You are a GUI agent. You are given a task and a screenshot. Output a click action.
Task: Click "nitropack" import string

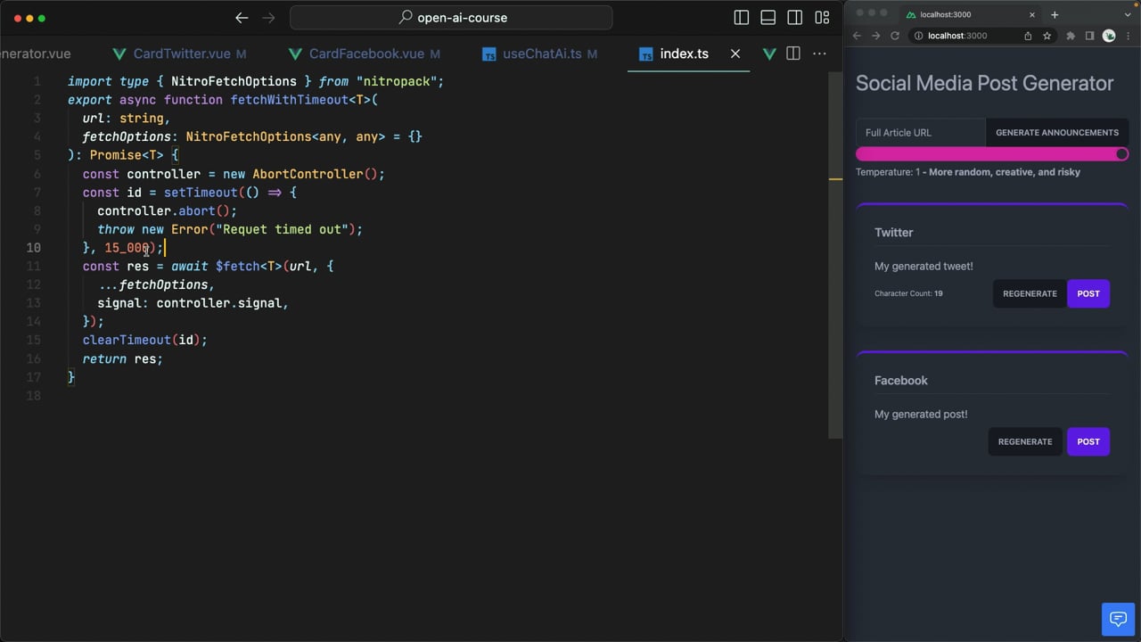[x=396, y=81]
